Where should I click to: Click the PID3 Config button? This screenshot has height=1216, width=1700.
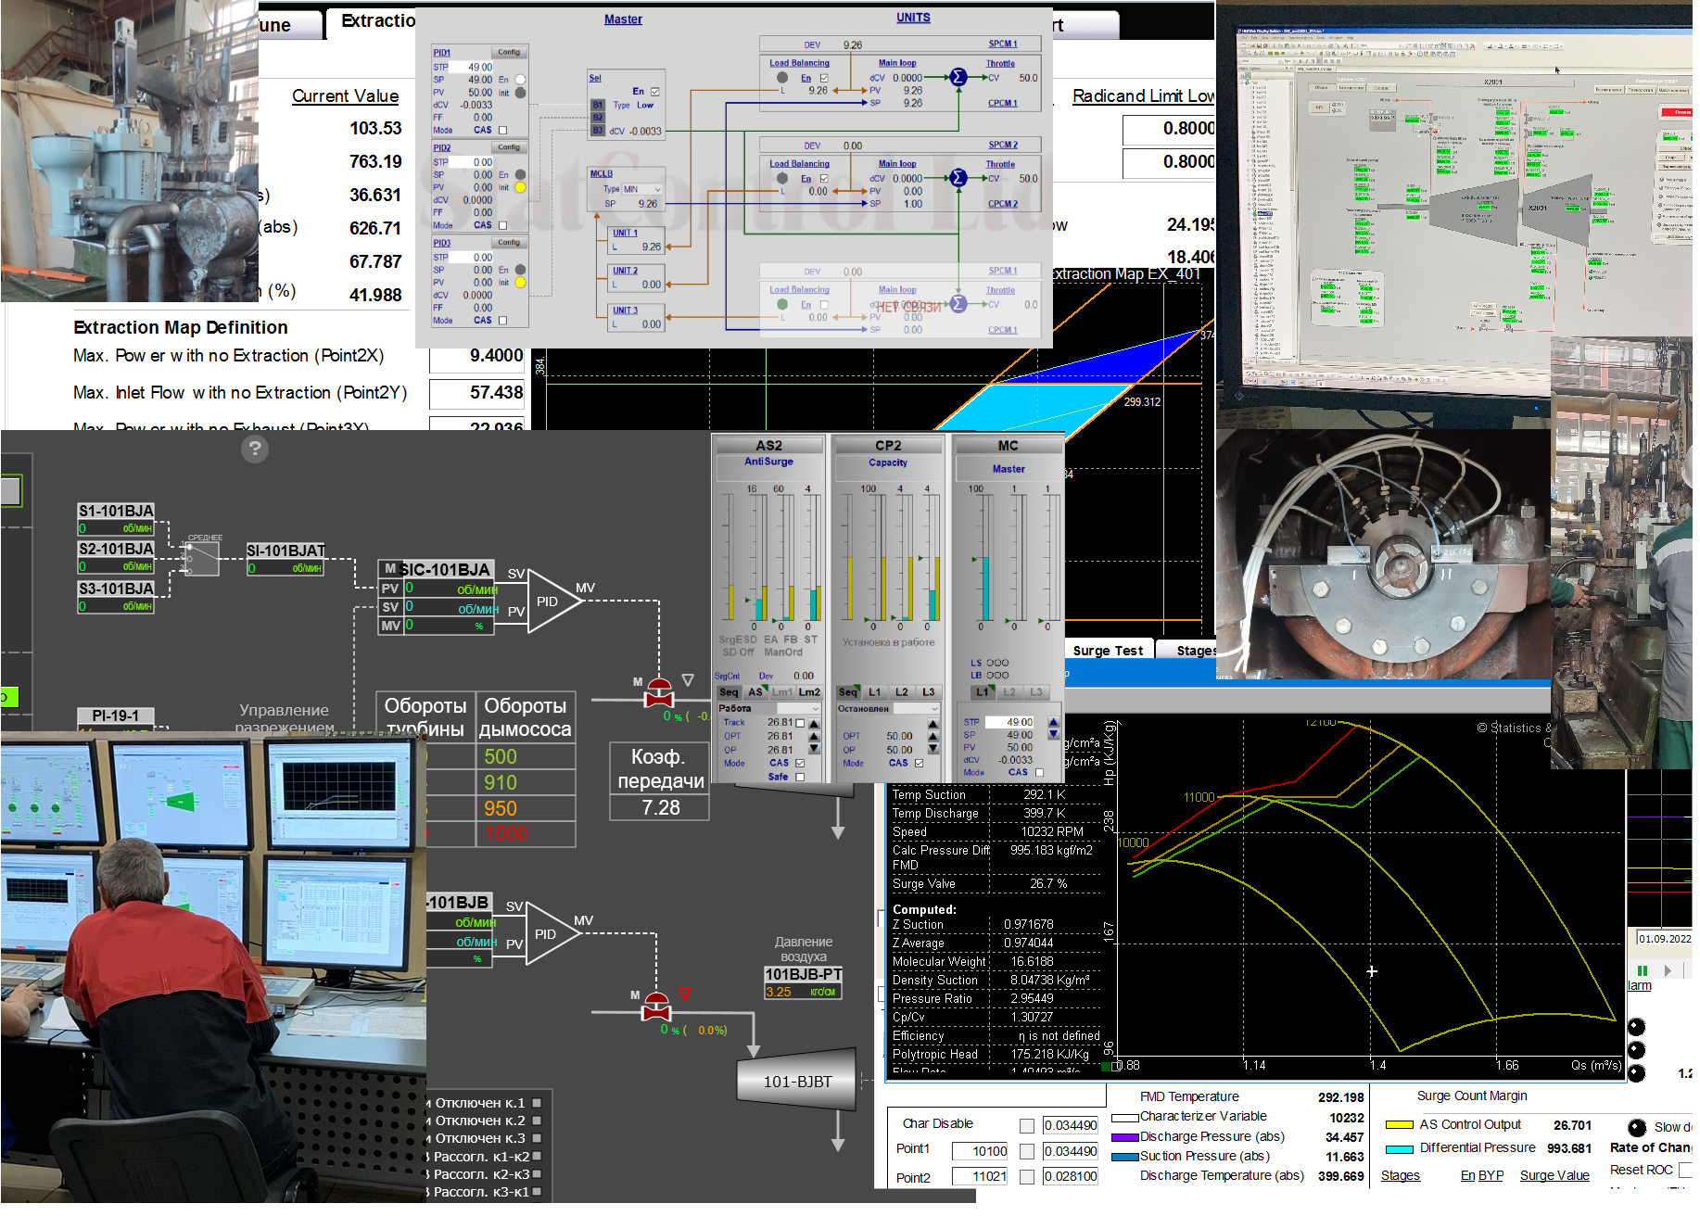509,242
